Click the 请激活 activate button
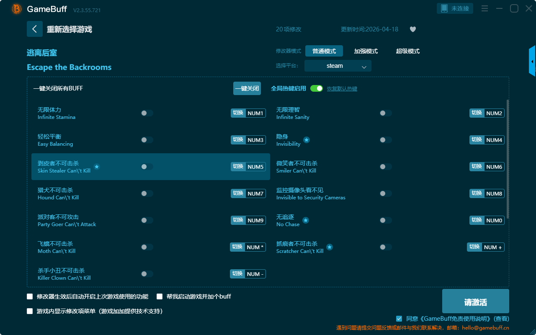Image resolution: width=536 pixels, height=335 pixels. coord(476,301)
